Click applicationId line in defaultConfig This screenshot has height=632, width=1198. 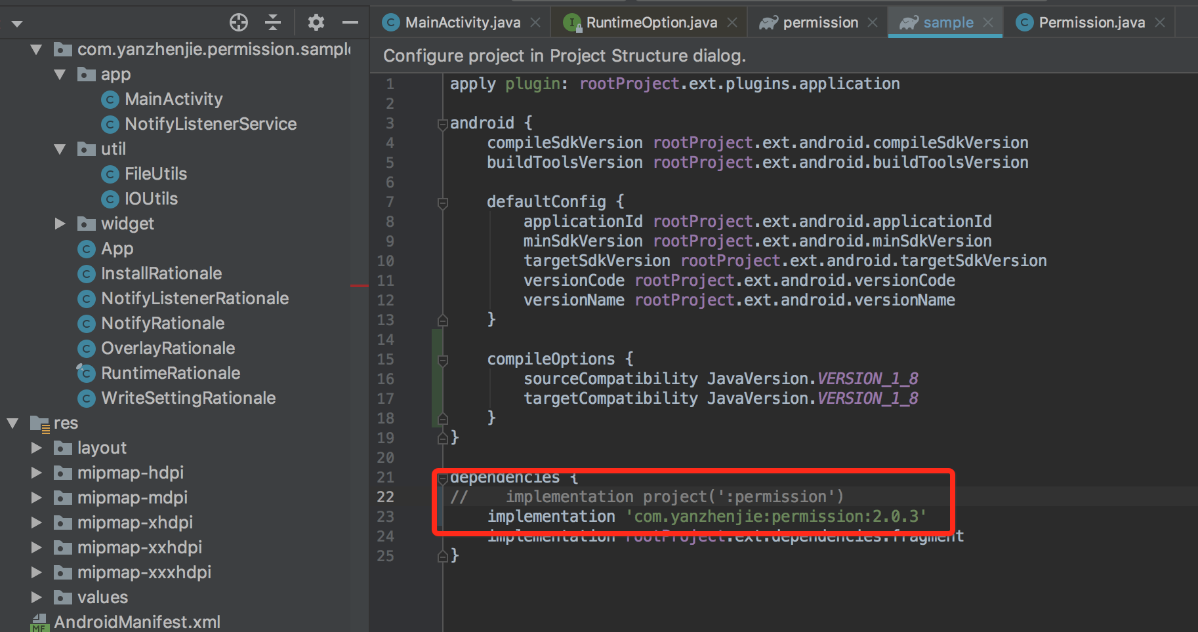(x=757, y=222)
